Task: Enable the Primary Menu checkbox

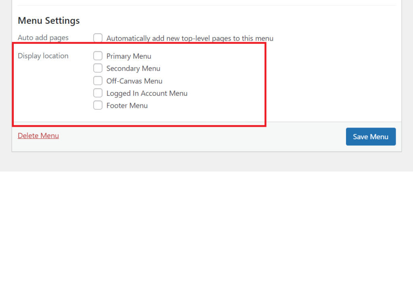Action: click(98, 56)
